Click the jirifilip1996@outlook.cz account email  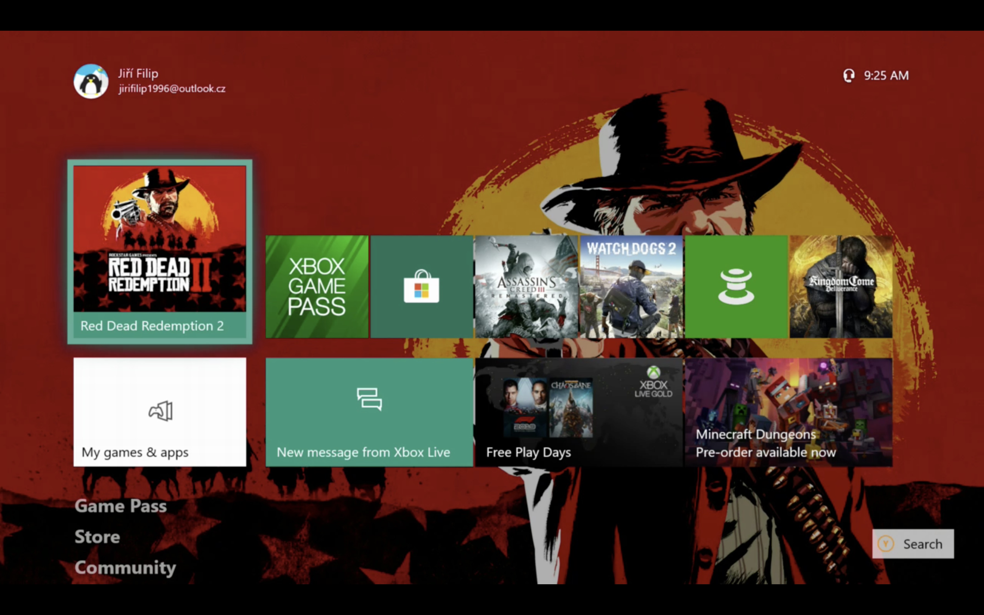172,89
